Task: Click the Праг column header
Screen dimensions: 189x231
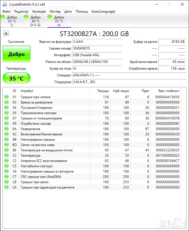Action: click(x=141, y=91)
